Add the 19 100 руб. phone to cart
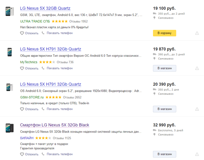 point(165,33)
